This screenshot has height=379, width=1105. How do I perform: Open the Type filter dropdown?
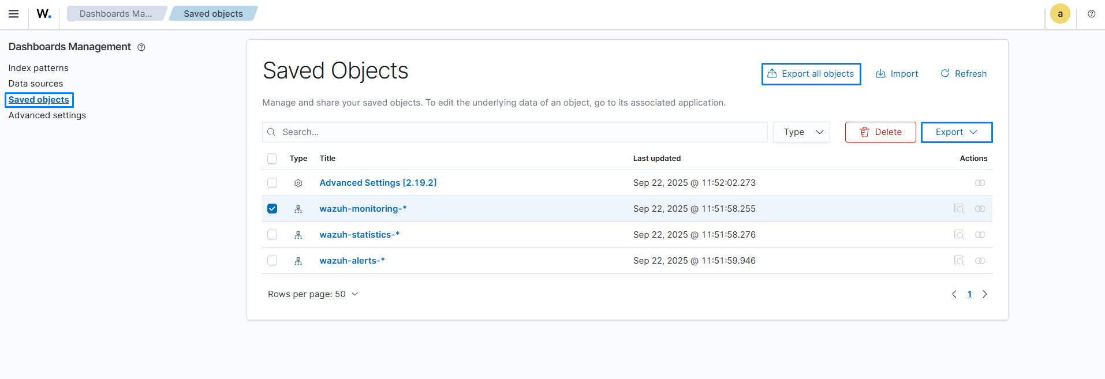coord(801,132)
